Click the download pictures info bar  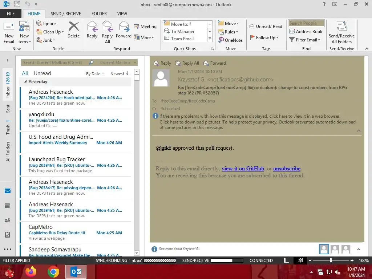[258, 125]
